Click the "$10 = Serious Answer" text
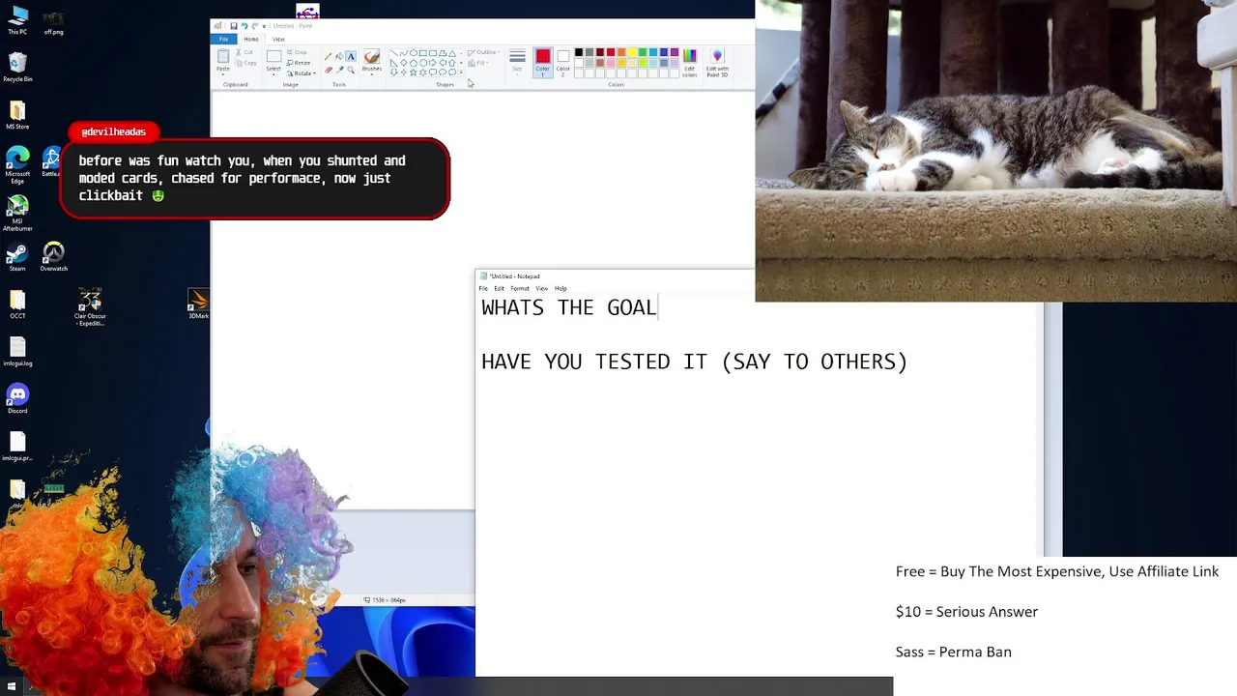 coord(966,612)
